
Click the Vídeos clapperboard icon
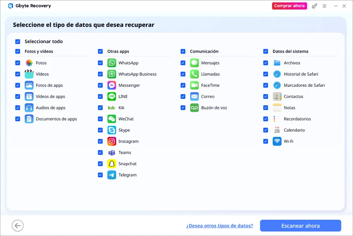29,74
